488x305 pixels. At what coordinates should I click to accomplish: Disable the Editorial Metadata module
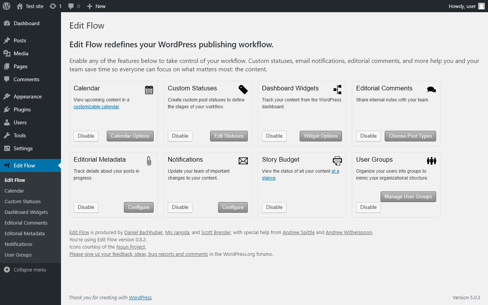coord(86,207)
